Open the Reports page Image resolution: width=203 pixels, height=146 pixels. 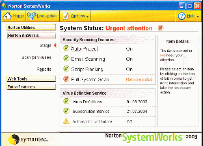(44, 69)
